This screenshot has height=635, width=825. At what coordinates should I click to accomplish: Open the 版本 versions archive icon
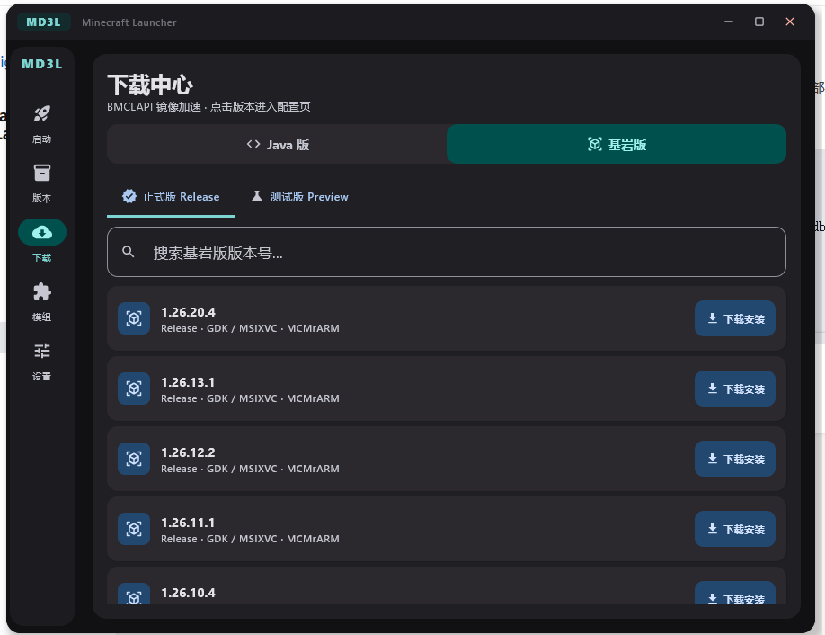pyautogui.click(x=41, y=173)
